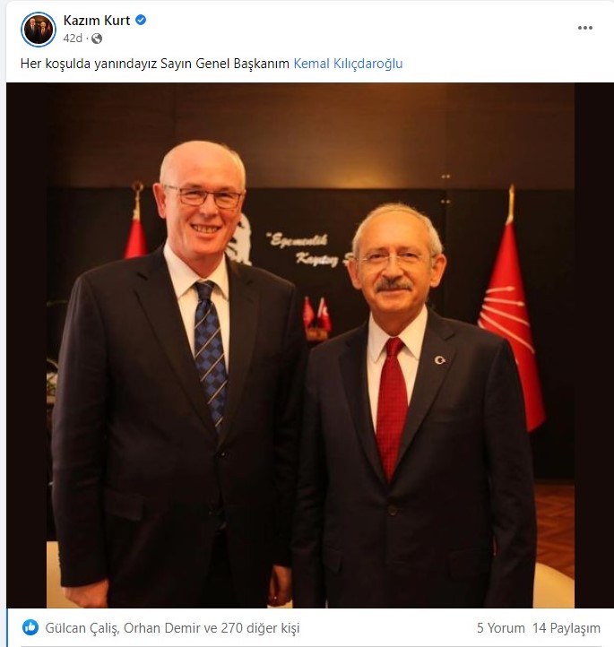
Task: View the 5 Yorum comments
Action: click(501, 628)
